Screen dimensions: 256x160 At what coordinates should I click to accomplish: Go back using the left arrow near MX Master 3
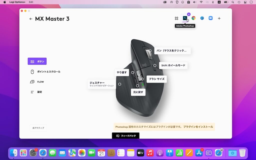(31, 19)
